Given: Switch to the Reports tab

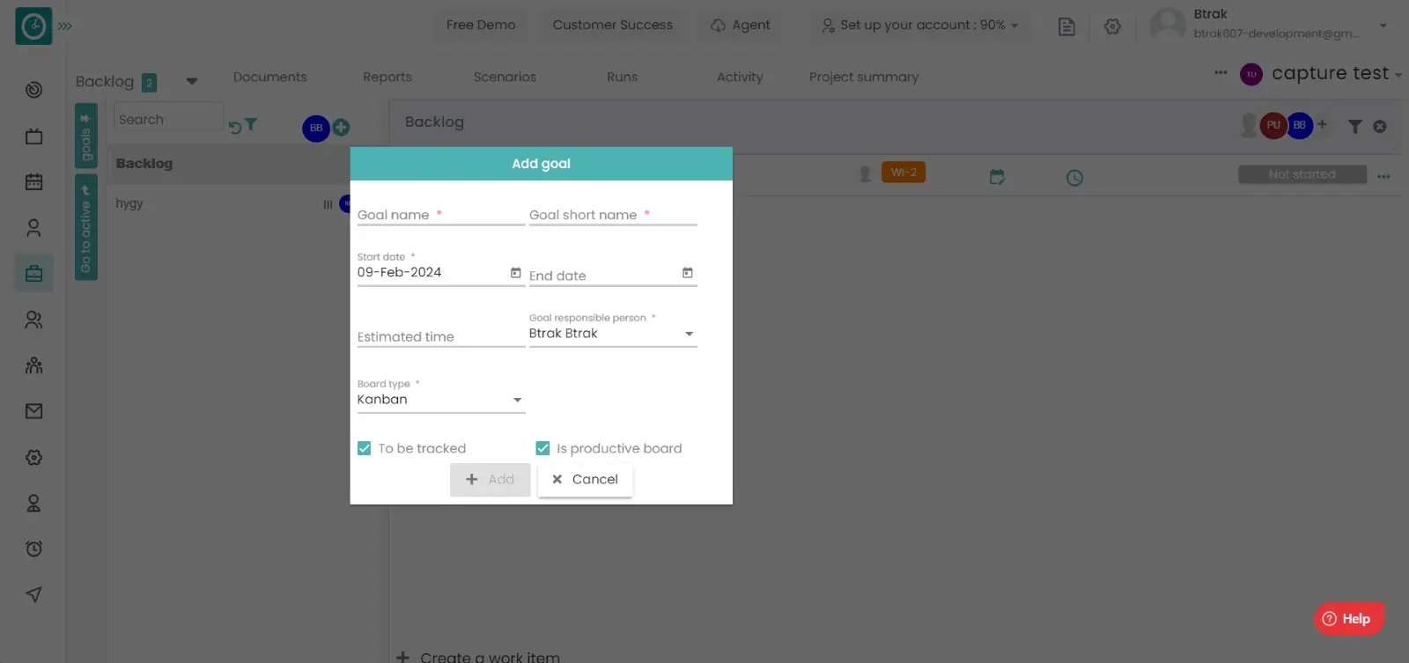Looking at the screenshot, I should click(x=387, y=77).
